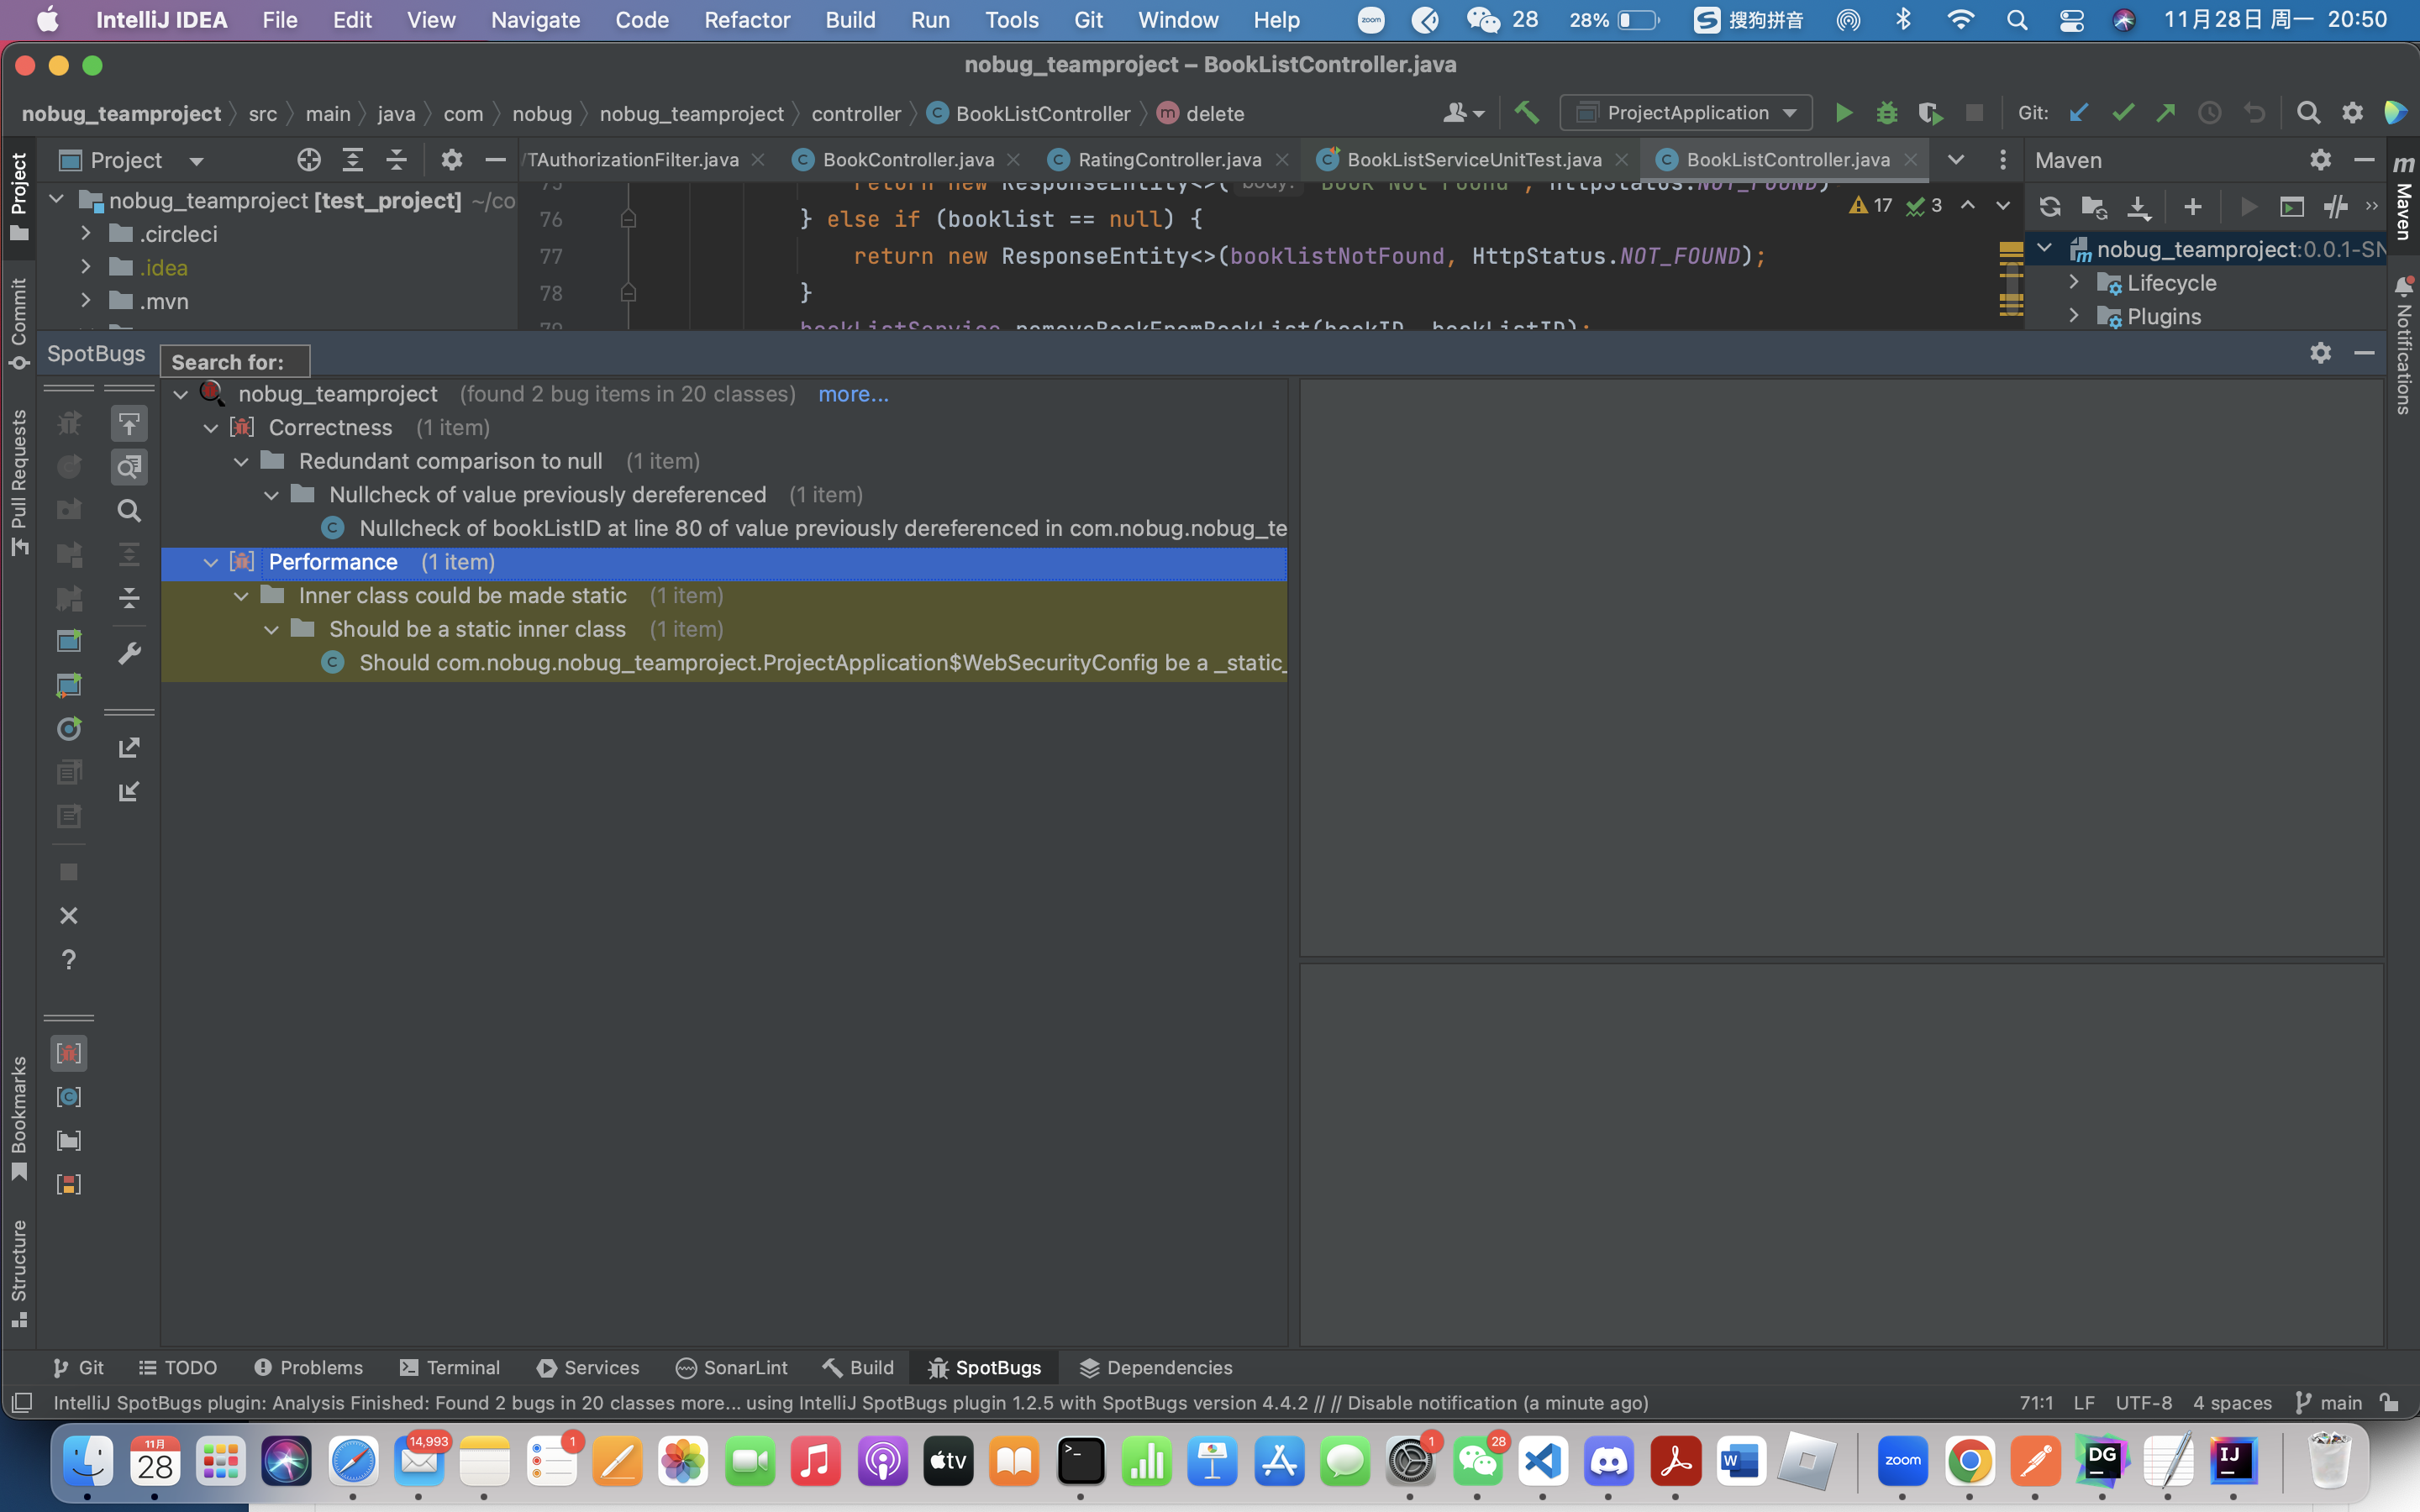Screen dimensions: 2420x1512
Task: Switch to the BookController.java tab
Action: pyautogui.click(x=907, y=160)
